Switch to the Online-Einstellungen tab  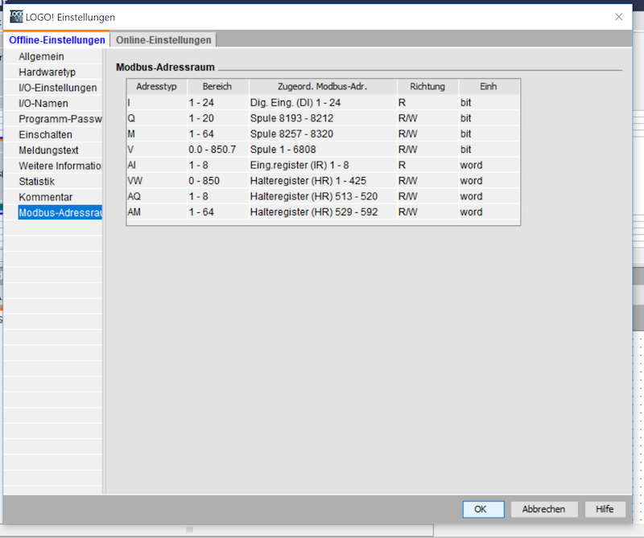[163, 40]
